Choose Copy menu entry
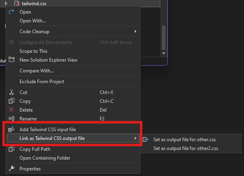This screenshot has width=244, height=176. click(73, 101)
